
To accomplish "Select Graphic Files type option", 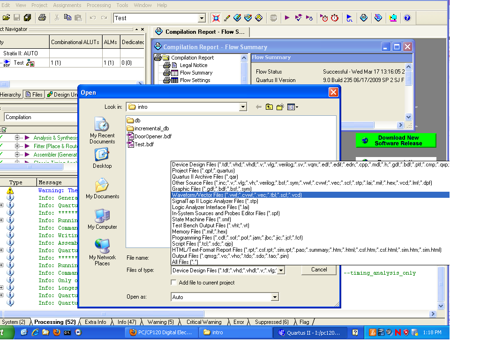I will click(310, 189).
